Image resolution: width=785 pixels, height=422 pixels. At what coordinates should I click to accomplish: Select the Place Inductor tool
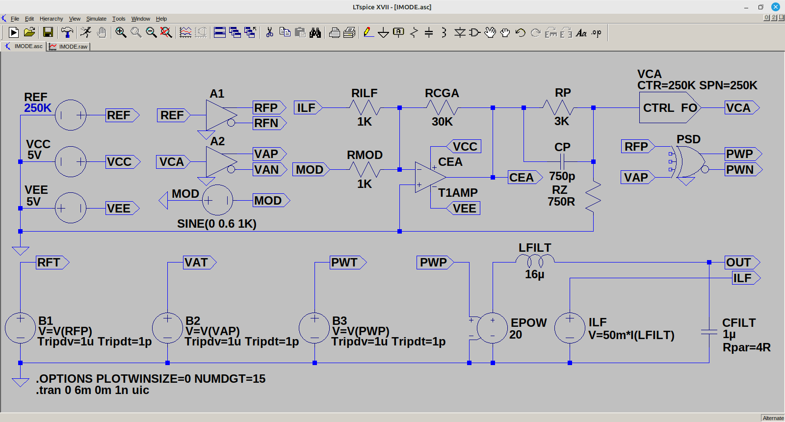tap(444, 32)
